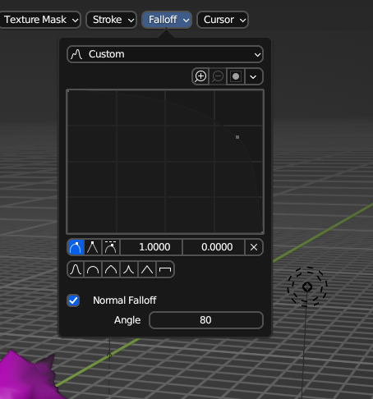This screenshot has height=399, width=373.
Task: Click the Angle value field showing 80
Action: (206, 320)
